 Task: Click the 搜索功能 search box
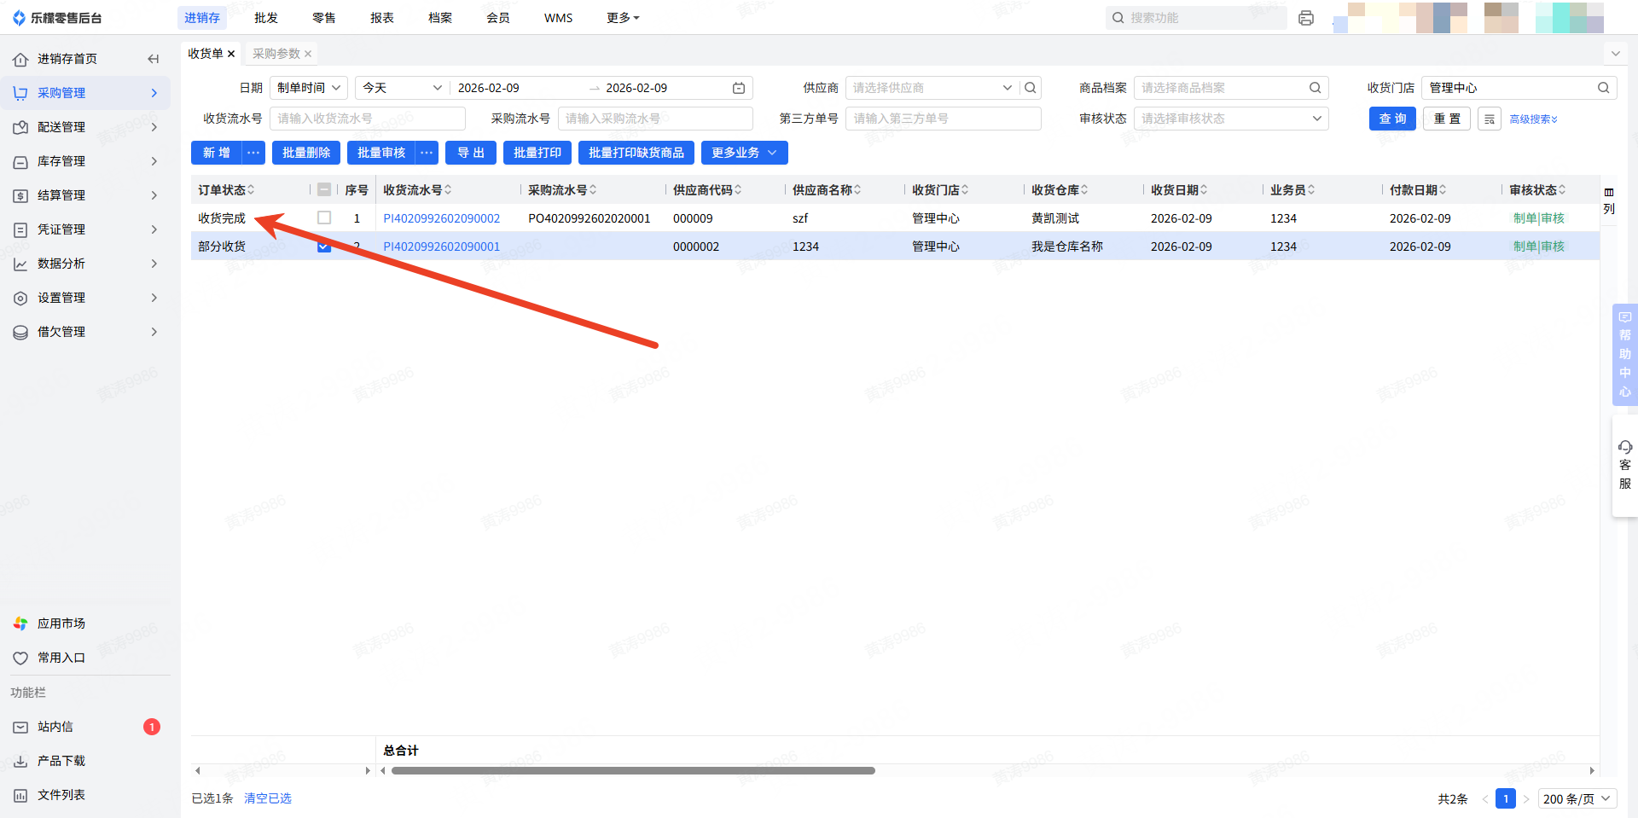pyautogui.click(x=1196, y=18)
